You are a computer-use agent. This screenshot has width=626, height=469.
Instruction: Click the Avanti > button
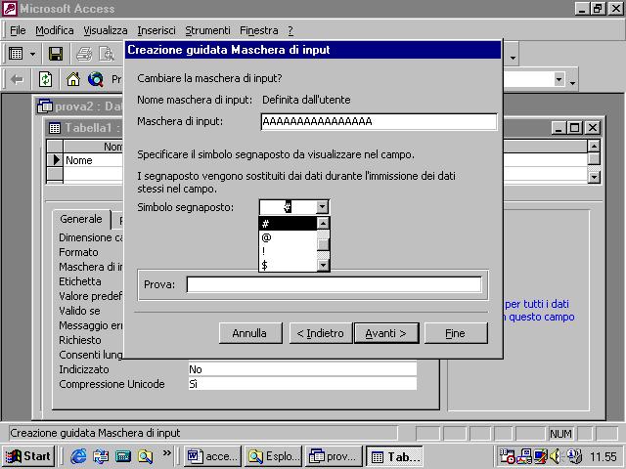click(386, 333)
